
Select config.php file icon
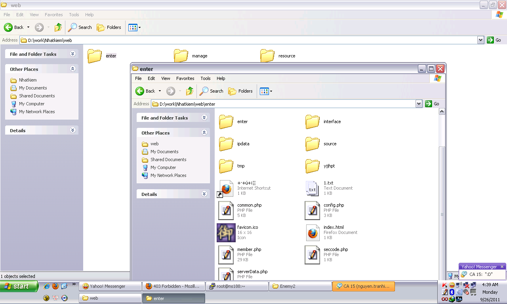coord(313,211)
